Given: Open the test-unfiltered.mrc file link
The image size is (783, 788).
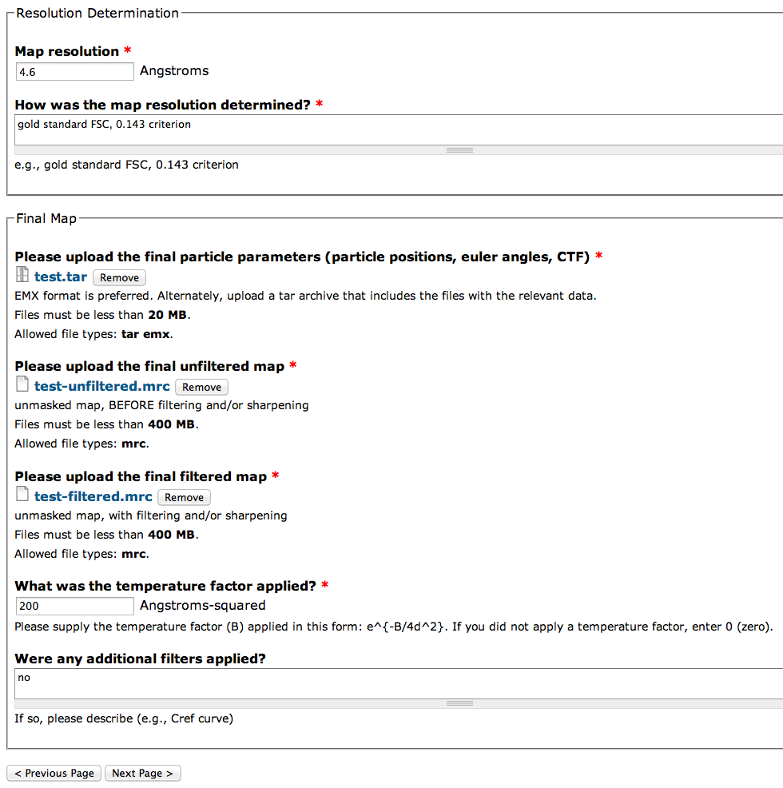Looking at the screenshot, I should [102, 386].
